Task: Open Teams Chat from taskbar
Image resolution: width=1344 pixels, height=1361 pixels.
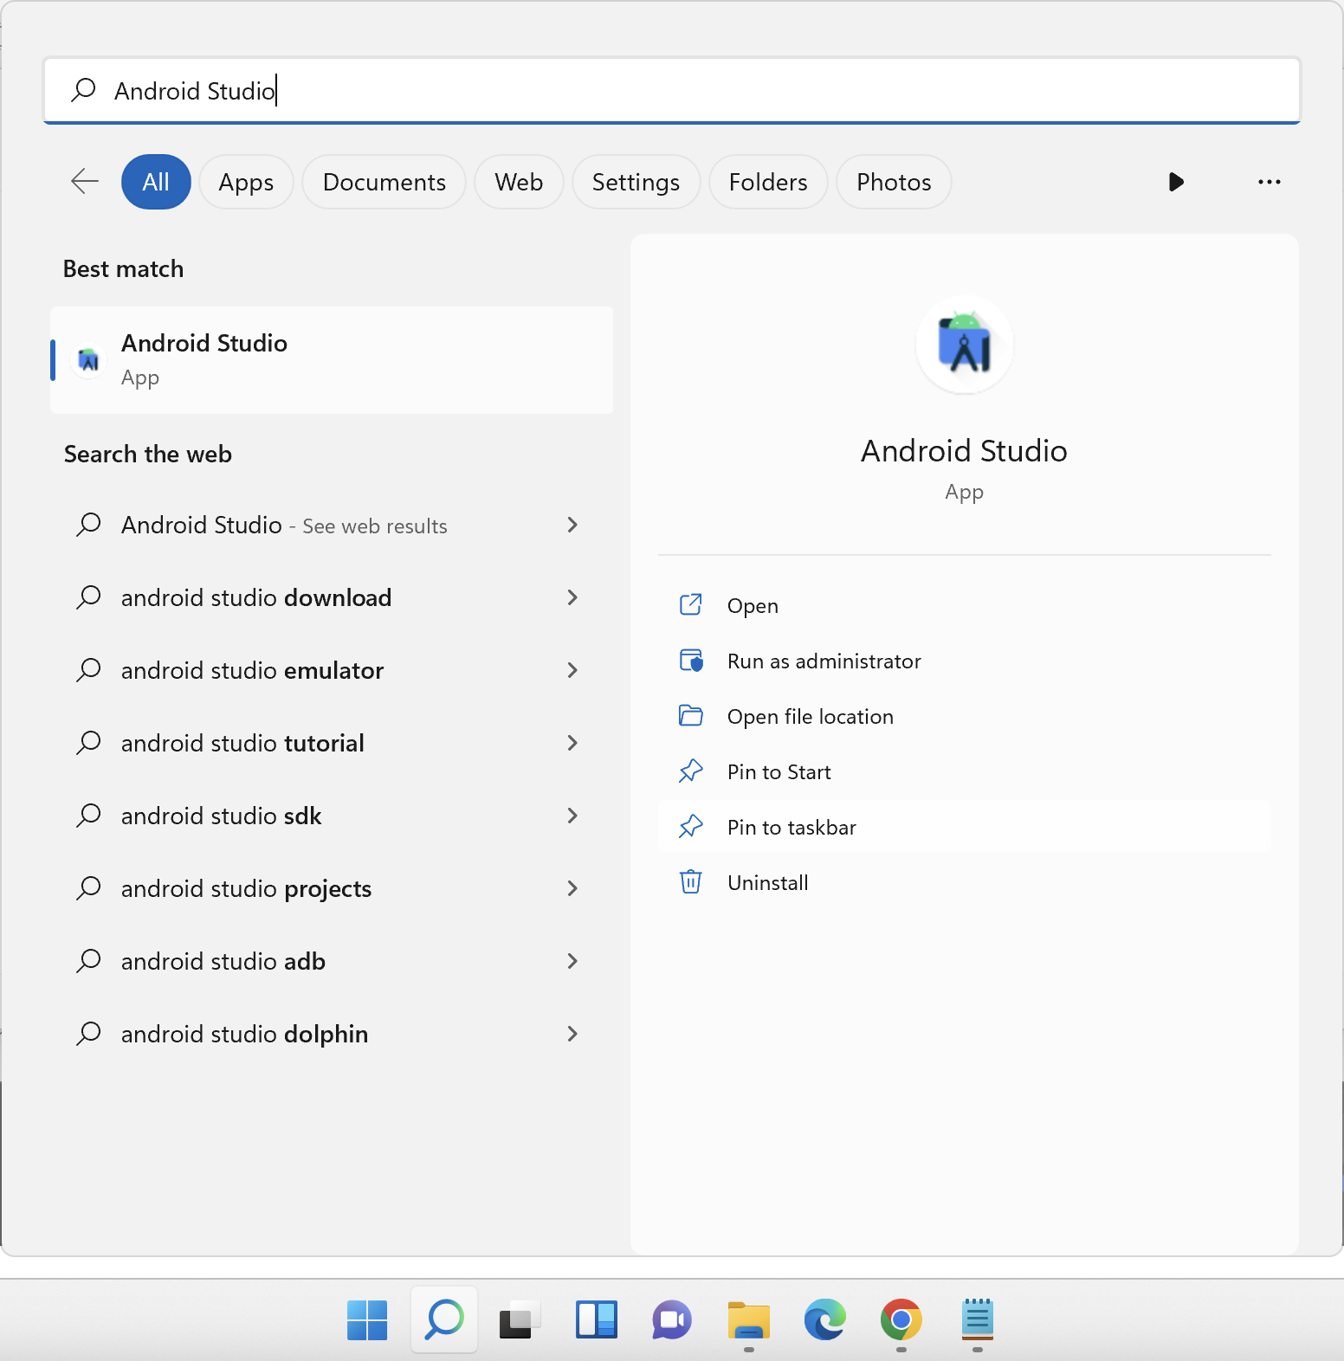Action: (672, 1320)
